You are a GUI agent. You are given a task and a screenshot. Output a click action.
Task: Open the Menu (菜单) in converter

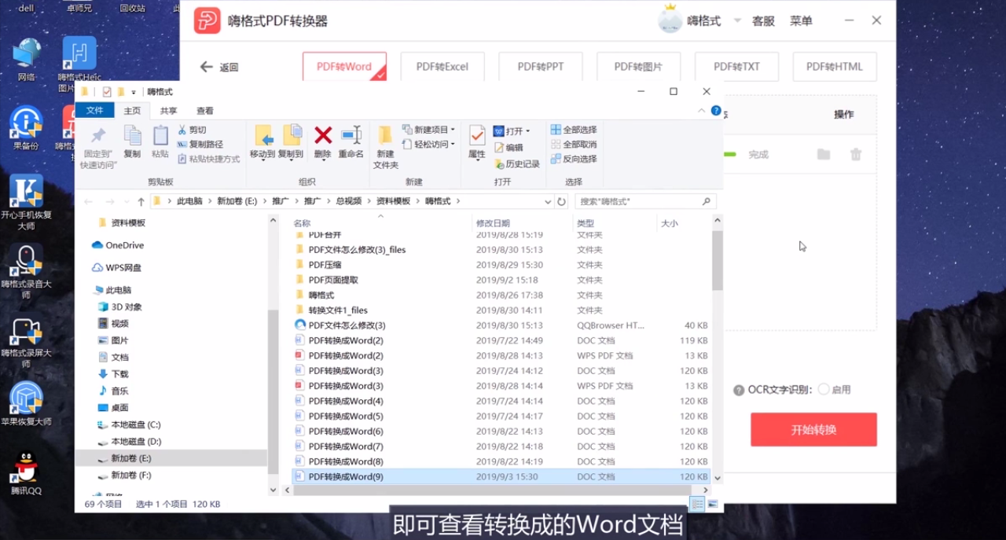(x=801, y=21)
